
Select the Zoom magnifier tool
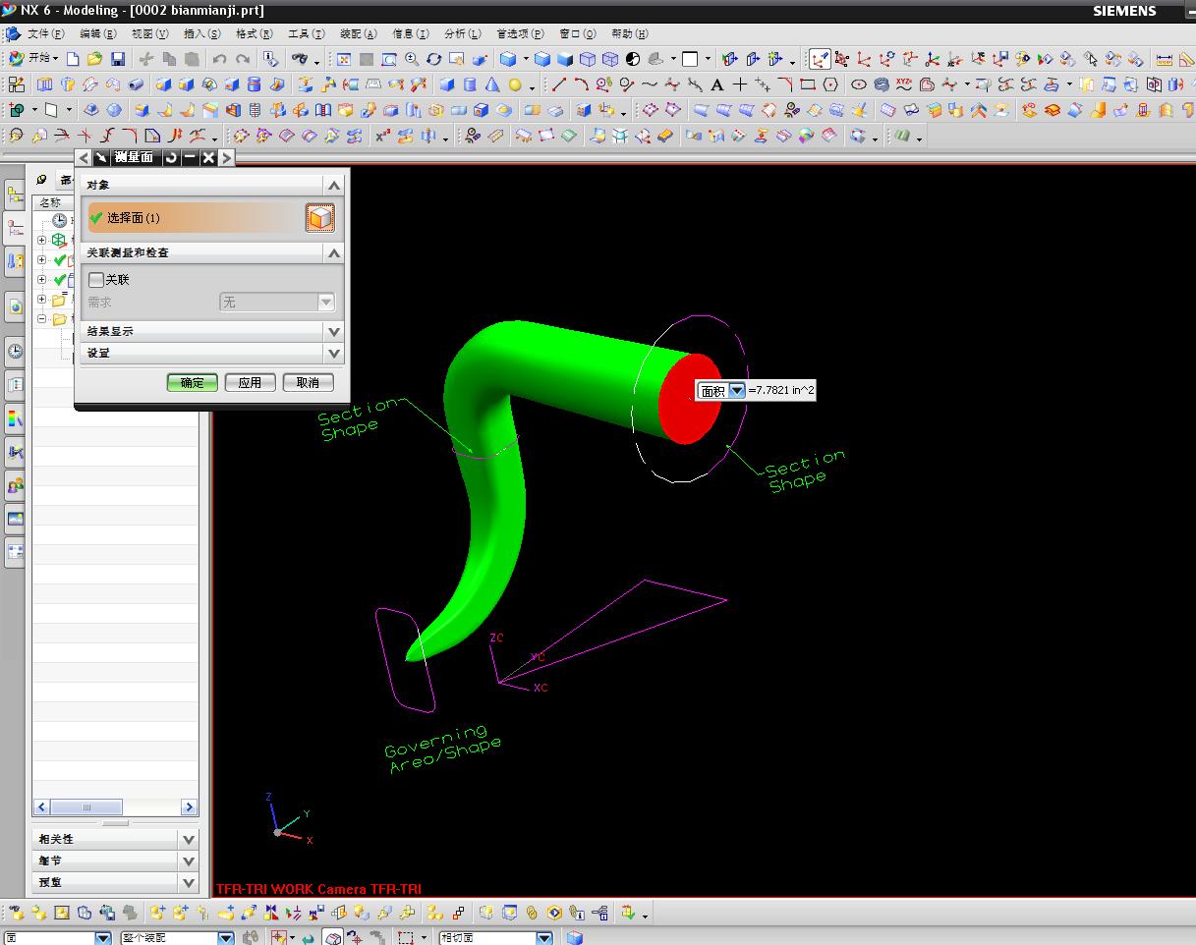[412, 59]
